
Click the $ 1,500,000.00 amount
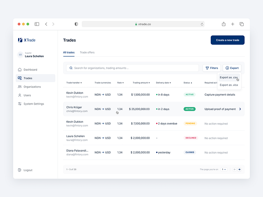[x=141, y=95]
